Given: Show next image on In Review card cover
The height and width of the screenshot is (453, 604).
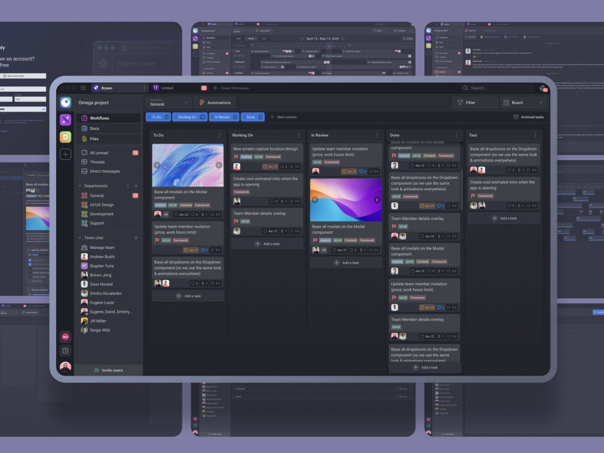Looking at the screenshot, I should (x=377, y=199).
